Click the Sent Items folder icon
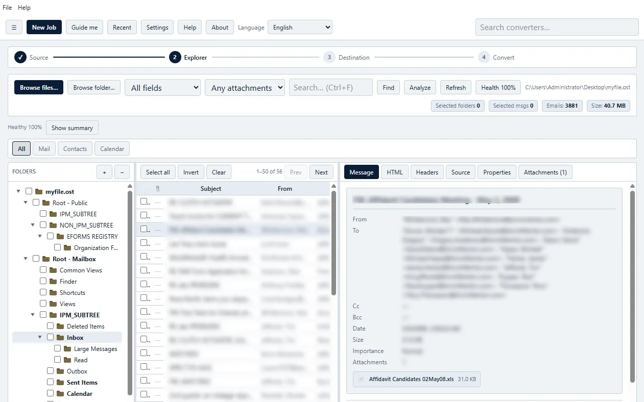The width and height of the screenshot is (644, 402). click(60, 383)
